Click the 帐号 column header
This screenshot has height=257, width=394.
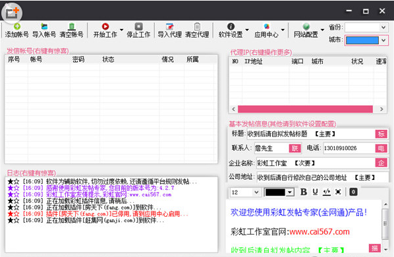point(36,59)
